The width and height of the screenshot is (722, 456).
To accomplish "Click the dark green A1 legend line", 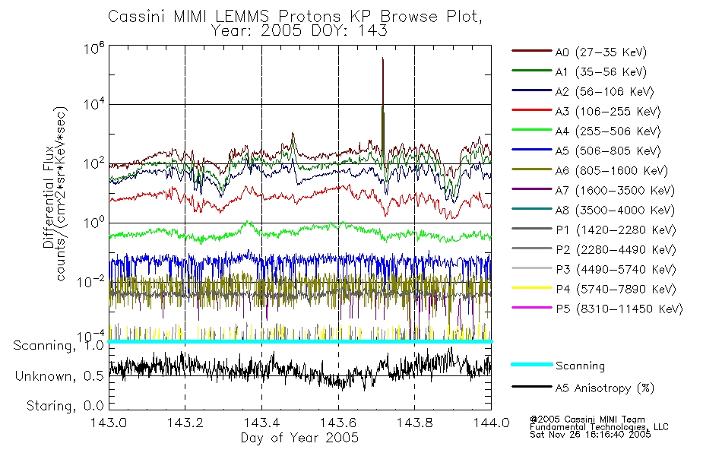I will (x=531, y=71).
